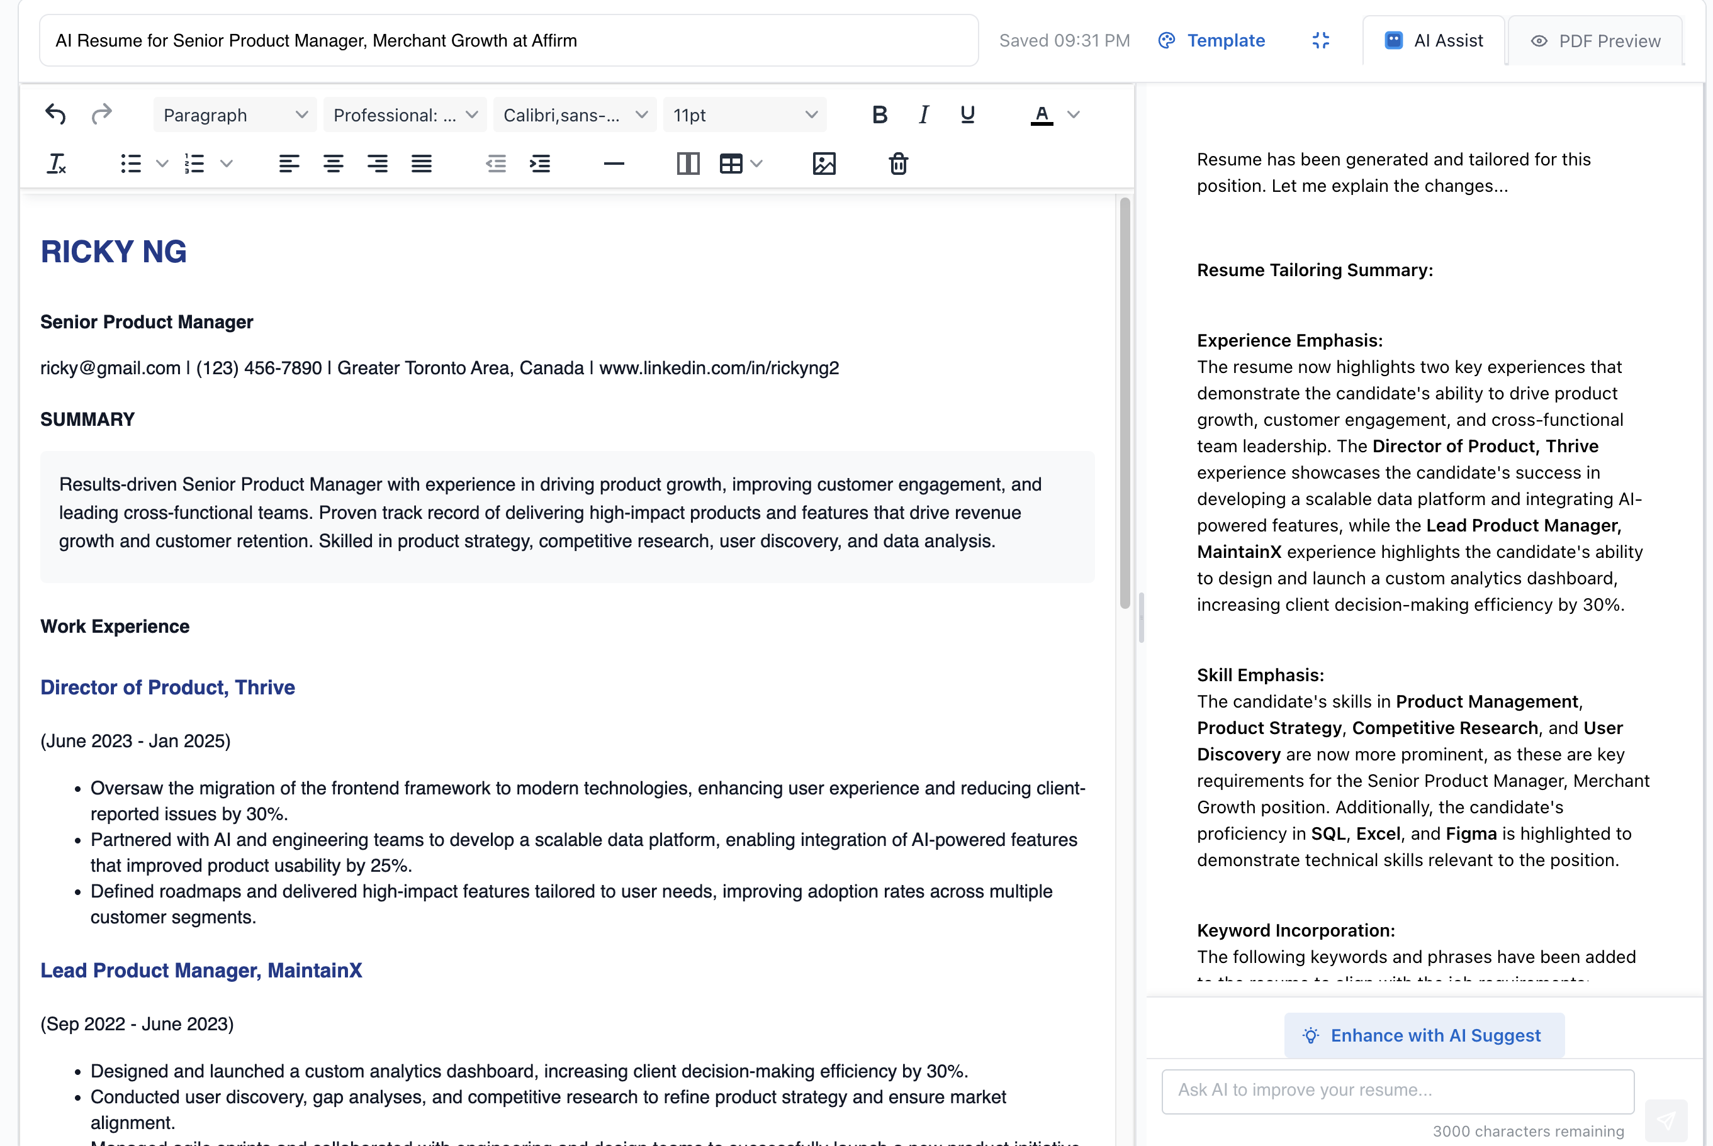Insert an image using the image icon
The height and width of the screenshot is (1146, 1713).
[824, 163]
